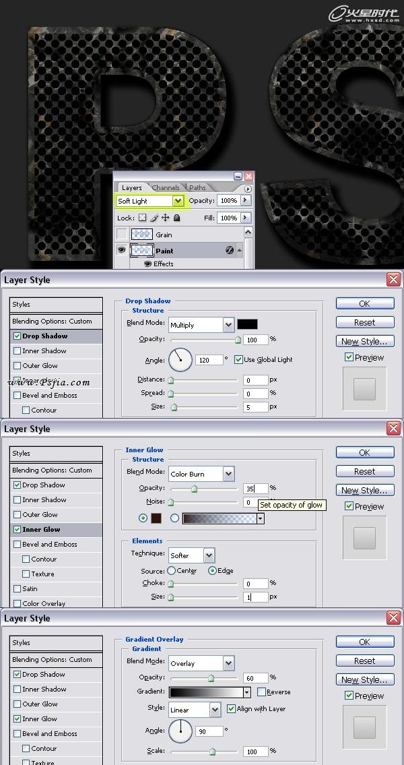Open Overlay blend mode dropdown in Gradient Overlay

228,663
